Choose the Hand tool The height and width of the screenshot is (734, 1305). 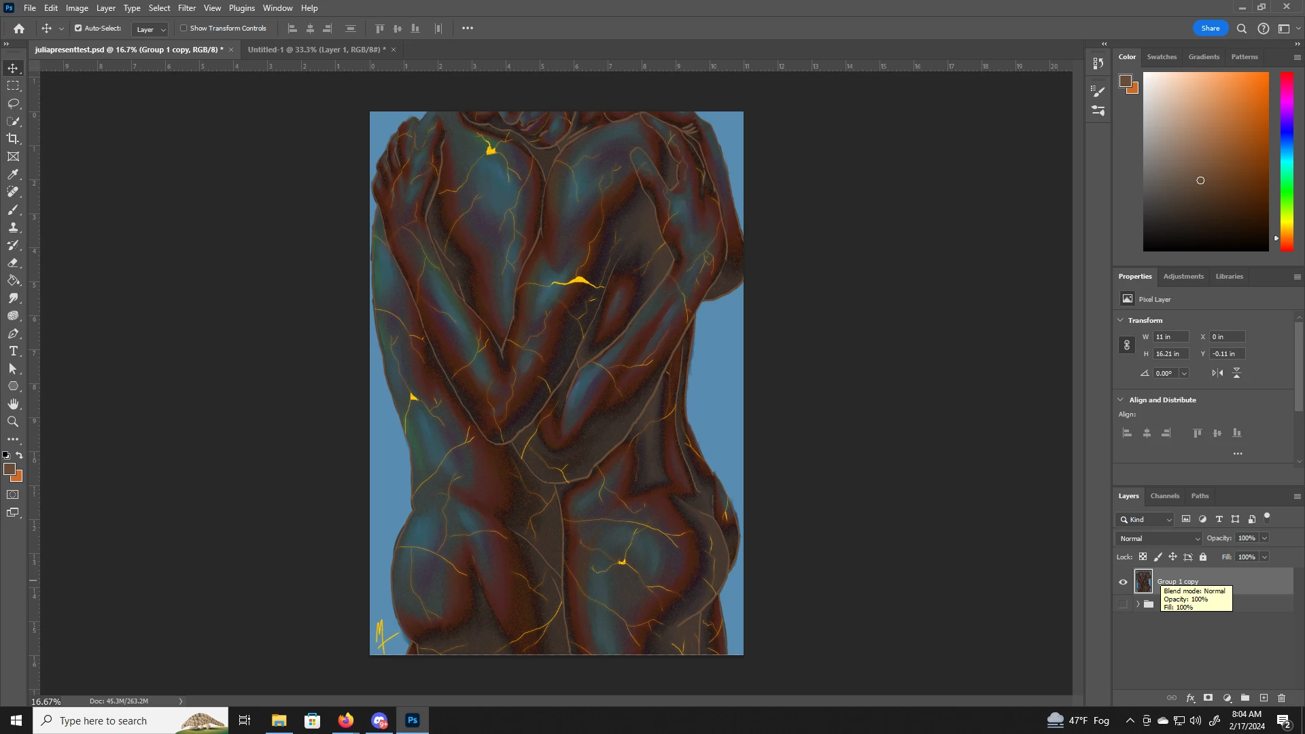point(13,404)
